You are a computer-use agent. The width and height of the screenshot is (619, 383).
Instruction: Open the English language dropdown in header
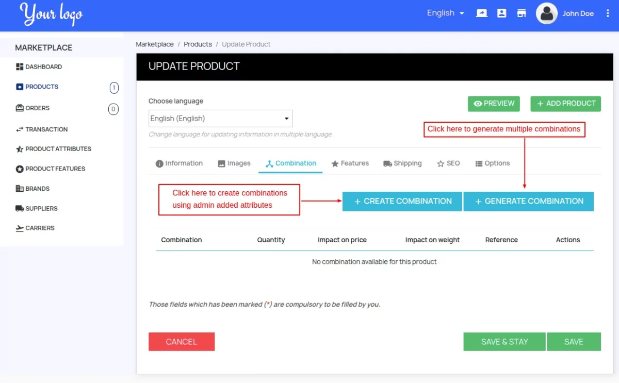pos(446,13)
